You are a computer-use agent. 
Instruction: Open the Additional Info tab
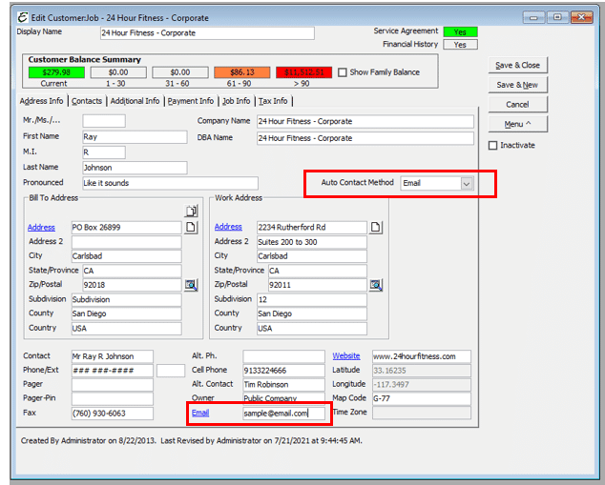click(x=136, y=101)
